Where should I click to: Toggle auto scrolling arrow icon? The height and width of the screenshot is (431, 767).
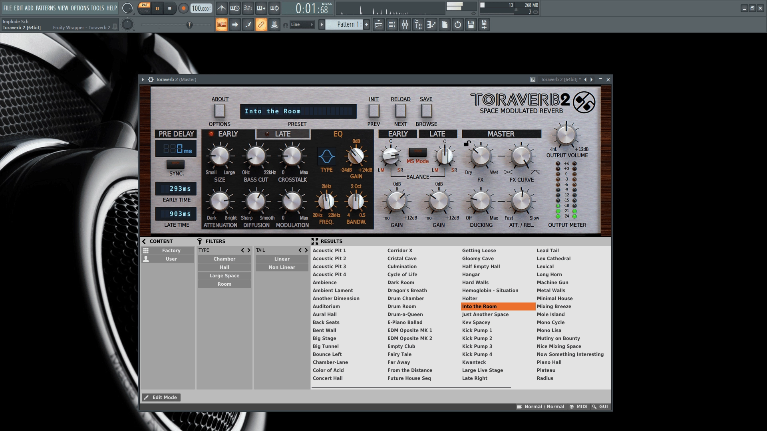(x=235, y=25)
